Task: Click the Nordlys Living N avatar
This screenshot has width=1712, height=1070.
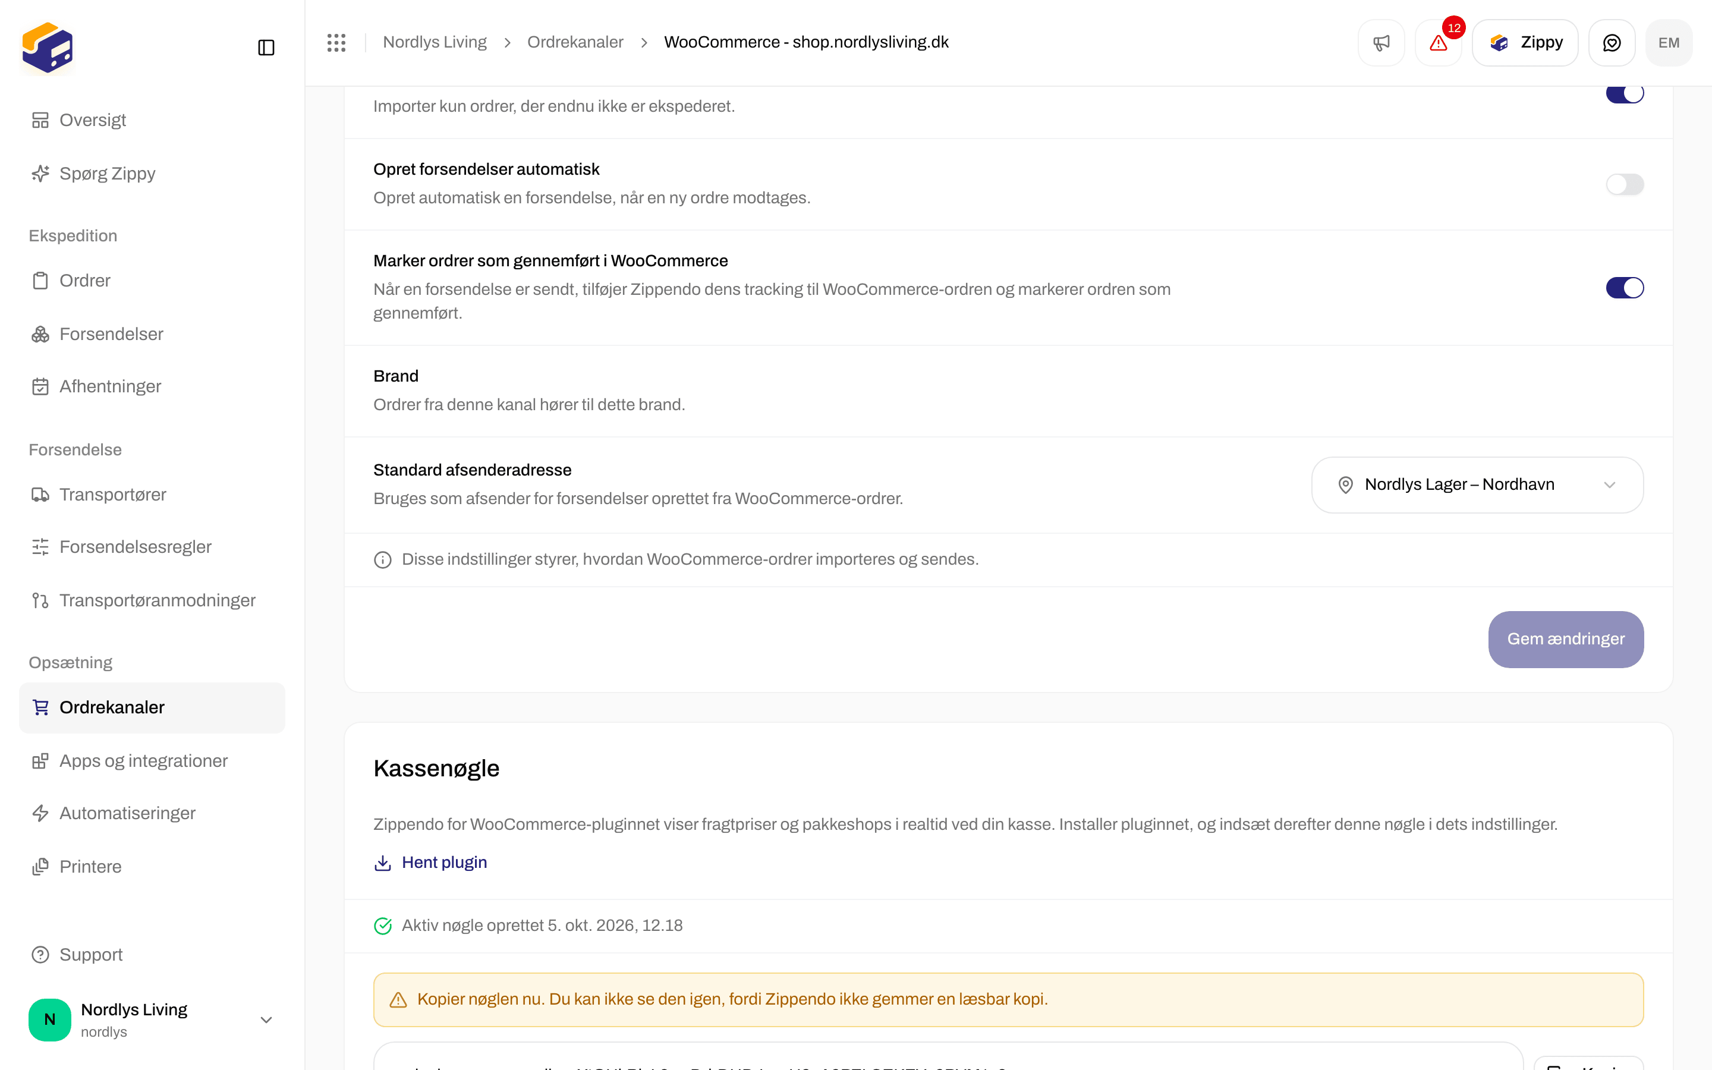Action: click(49, 1019)
